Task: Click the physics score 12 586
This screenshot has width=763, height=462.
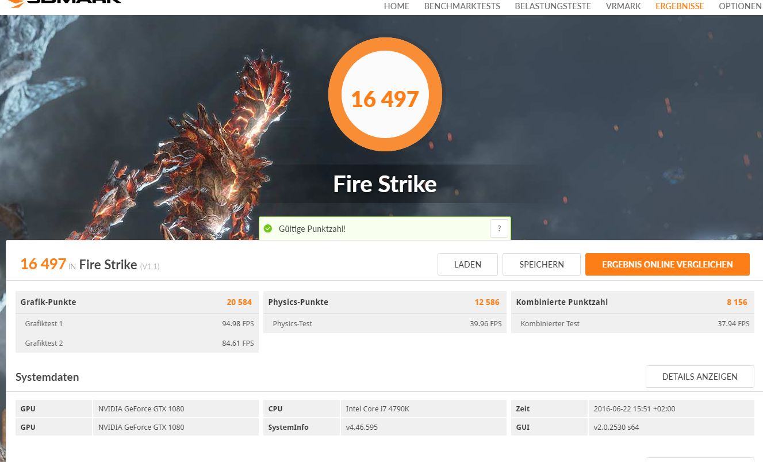Action: click(x=487, y=302)
